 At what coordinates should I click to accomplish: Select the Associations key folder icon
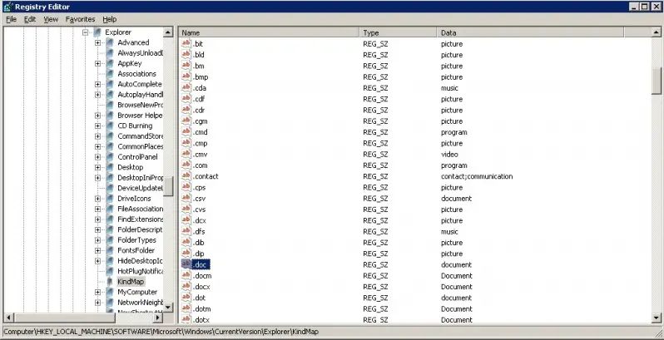[x=110, y=74]
